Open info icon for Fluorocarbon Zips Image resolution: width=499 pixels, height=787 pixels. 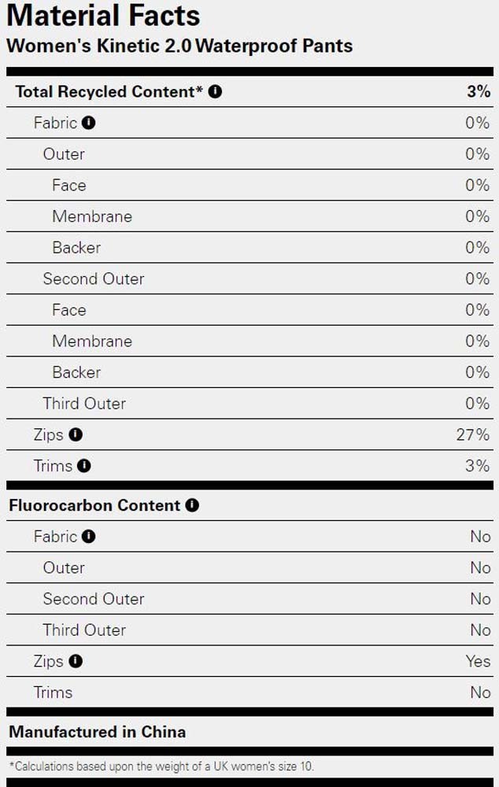76,660
